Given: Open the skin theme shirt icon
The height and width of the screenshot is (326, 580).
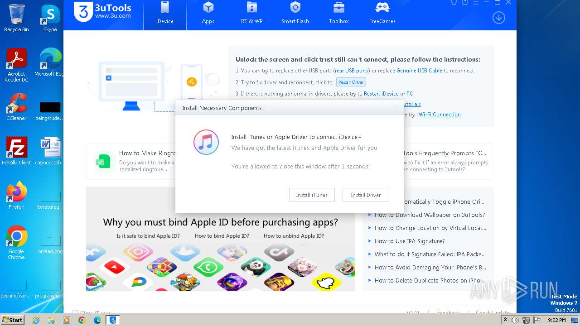Looking at the screenshot, I should pos(454,2).
